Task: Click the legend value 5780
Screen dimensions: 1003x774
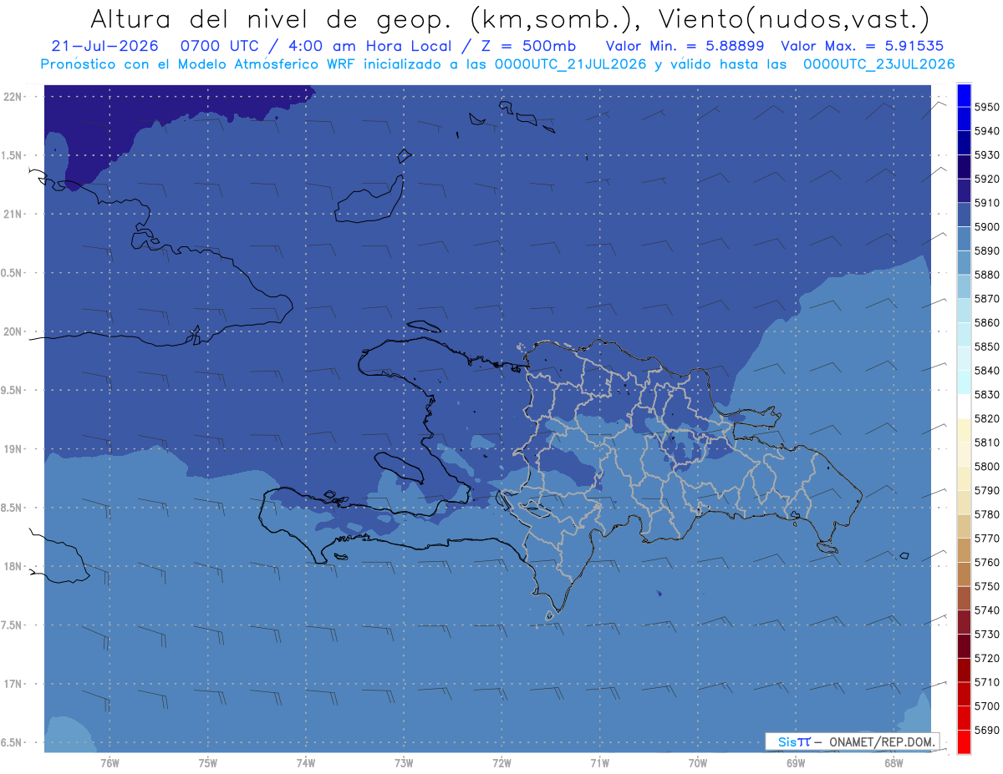Action: click(986, 514)
